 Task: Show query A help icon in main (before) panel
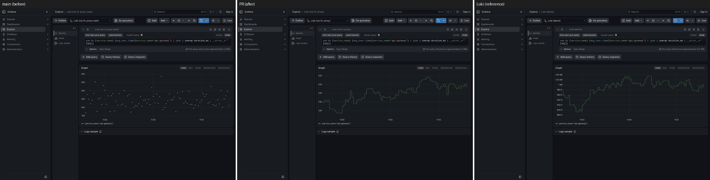[x=211, y=29]
